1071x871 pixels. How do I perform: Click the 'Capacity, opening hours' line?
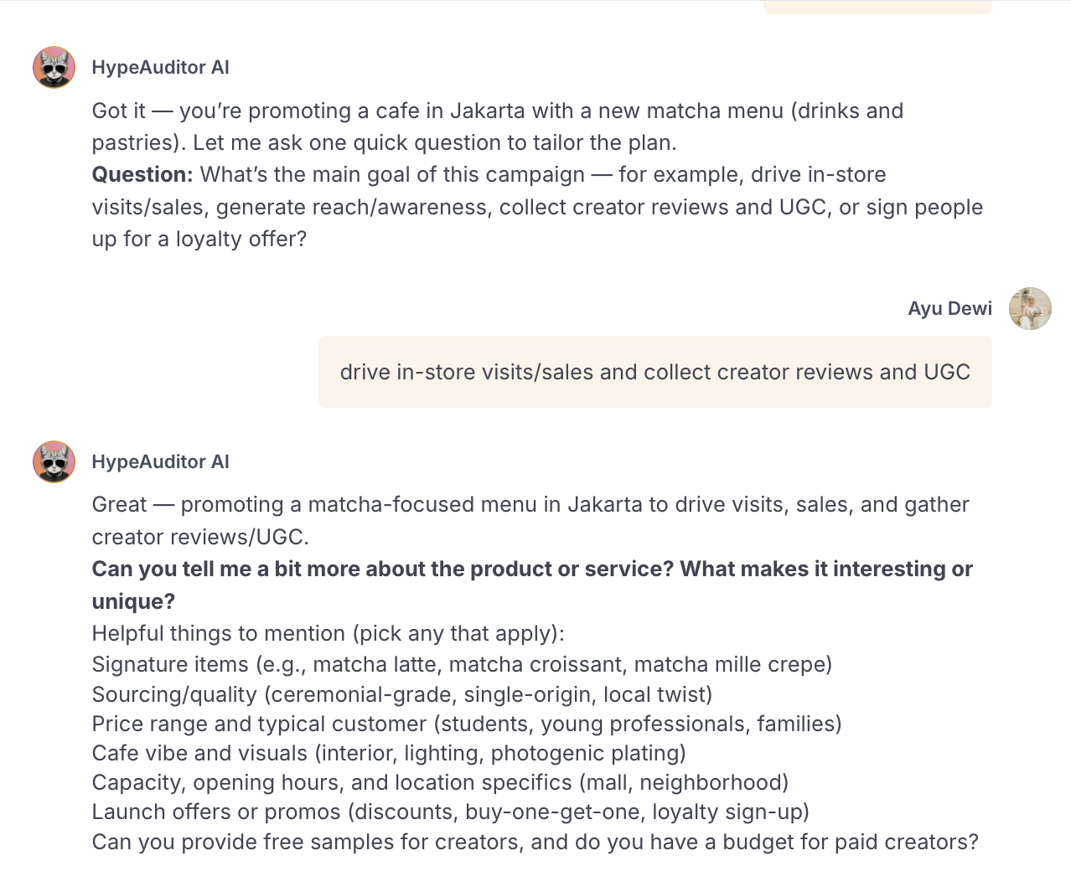click(x=440, y=783)
